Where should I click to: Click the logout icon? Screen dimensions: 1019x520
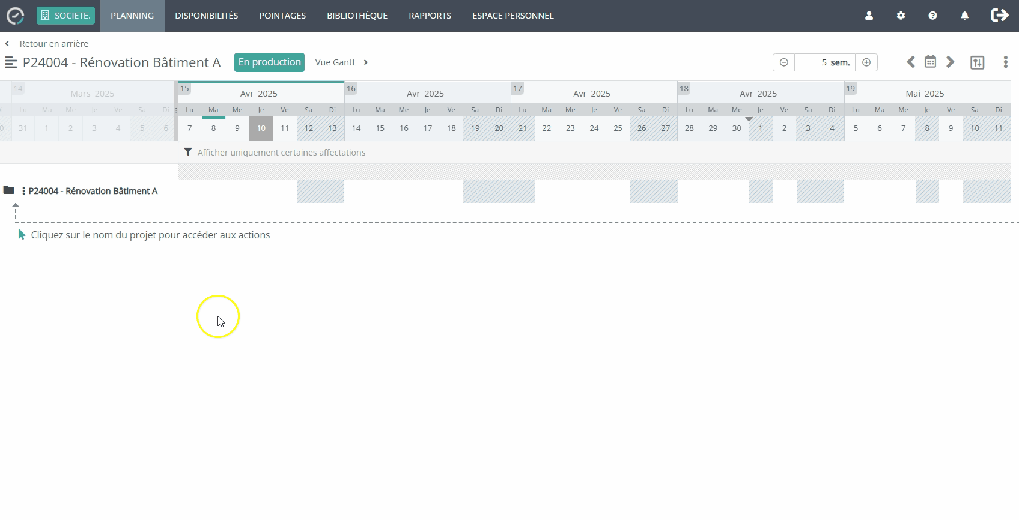[1000, 15]
